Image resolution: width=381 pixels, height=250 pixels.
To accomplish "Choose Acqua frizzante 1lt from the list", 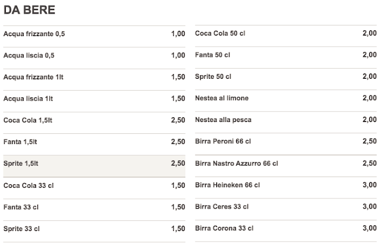I will point(34,77).
